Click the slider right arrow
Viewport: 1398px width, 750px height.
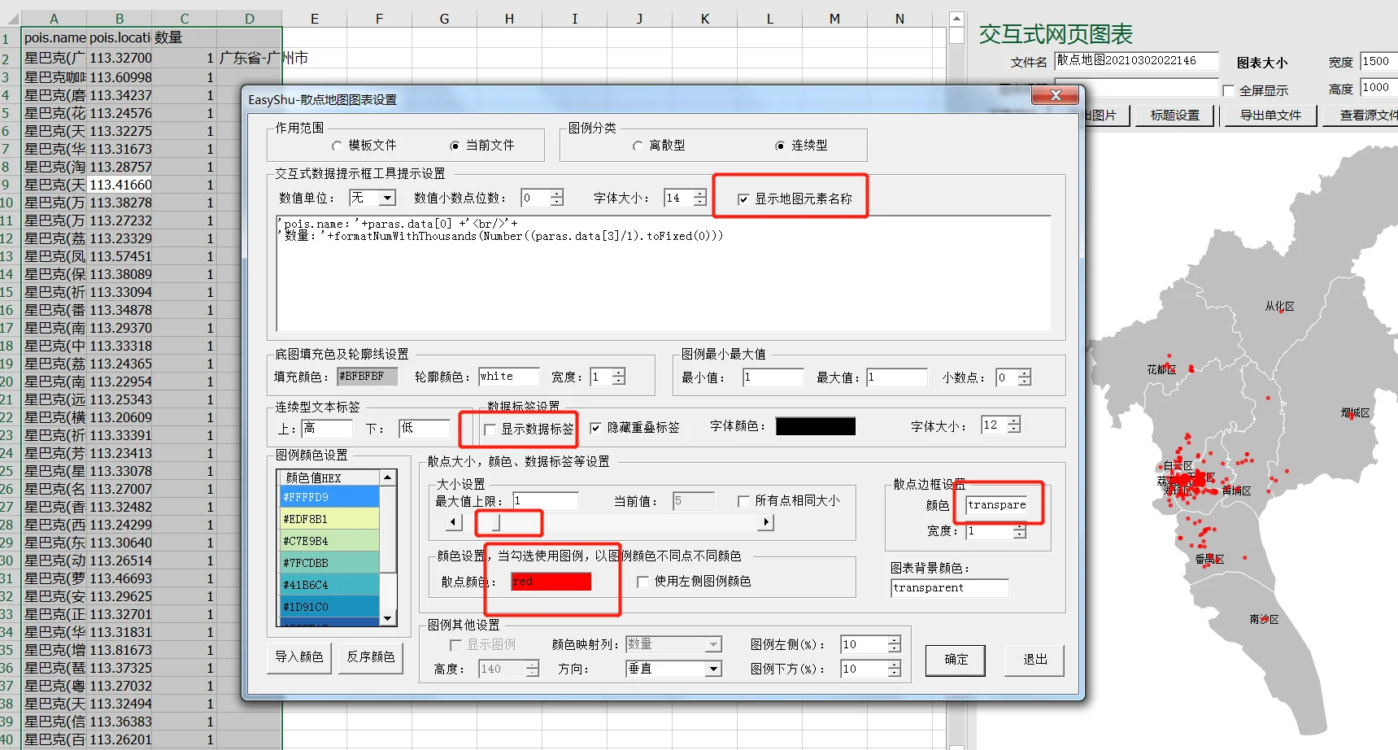coord(765,522)
